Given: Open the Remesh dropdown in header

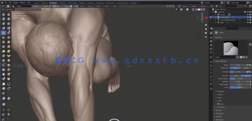Looking at the screenshot, I should click(x=195, y=6).
